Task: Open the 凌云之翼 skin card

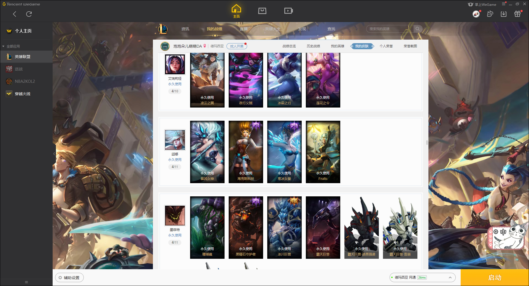Action: point(207,80)
